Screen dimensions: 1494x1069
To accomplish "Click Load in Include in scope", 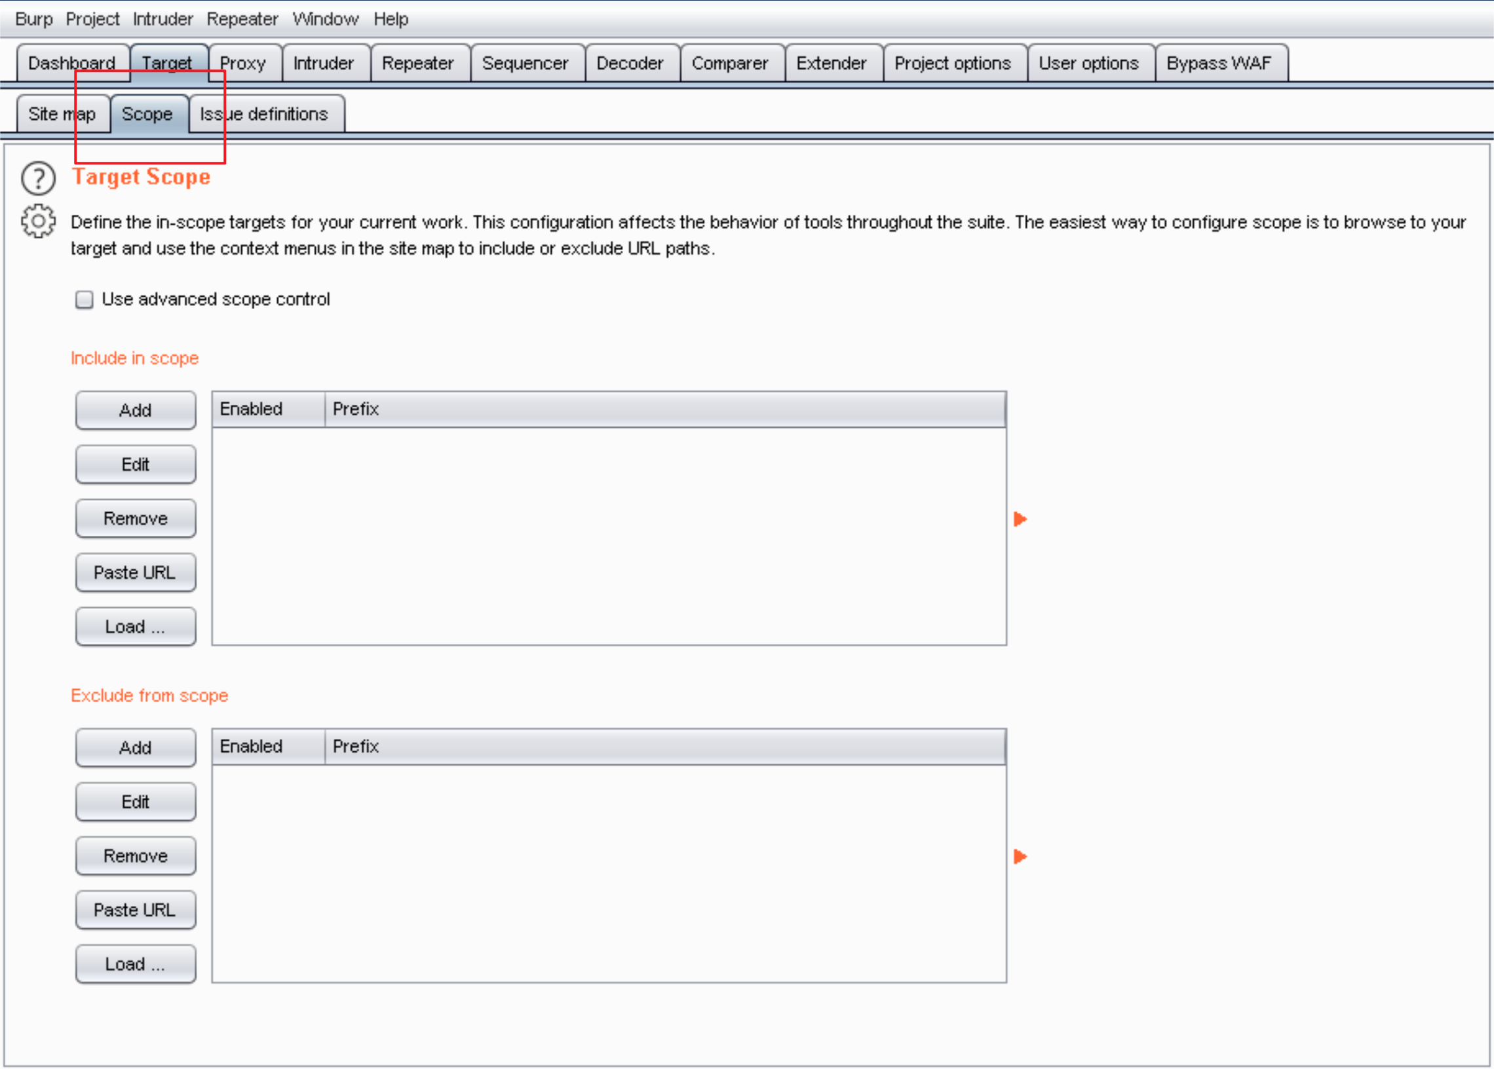I will pos(136,626).
